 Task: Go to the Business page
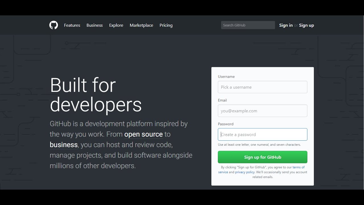[x=94, y=25]
